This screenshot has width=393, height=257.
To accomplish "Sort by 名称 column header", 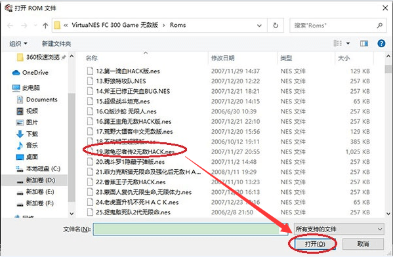I will coord(91,58).
